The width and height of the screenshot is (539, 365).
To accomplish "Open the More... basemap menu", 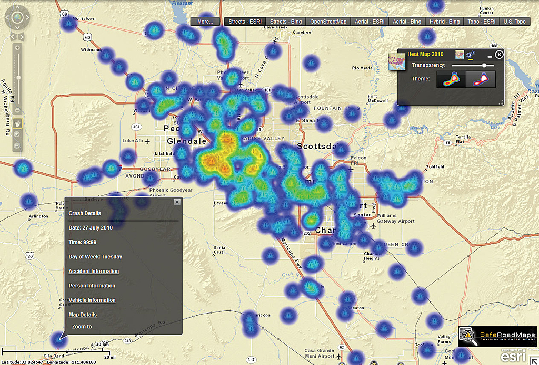I will (205, 22).
